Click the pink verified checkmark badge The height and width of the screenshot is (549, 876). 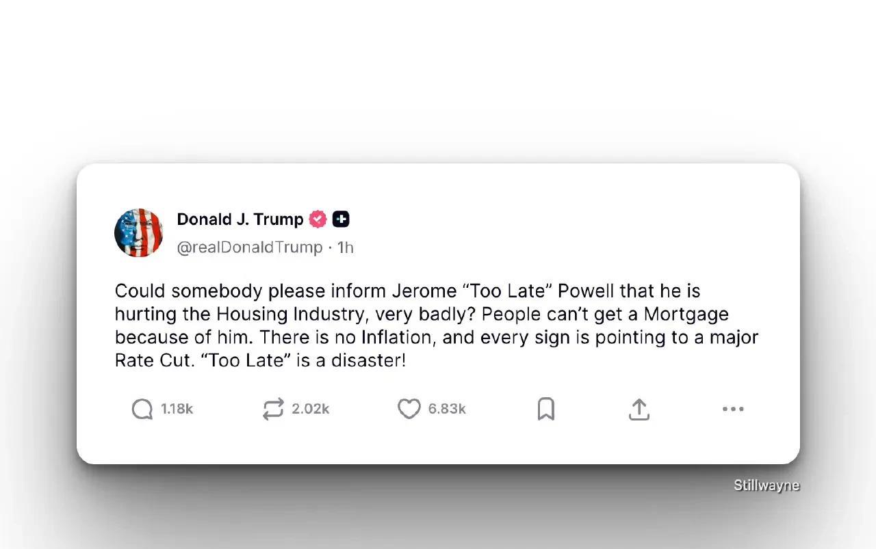click(318, 219)
